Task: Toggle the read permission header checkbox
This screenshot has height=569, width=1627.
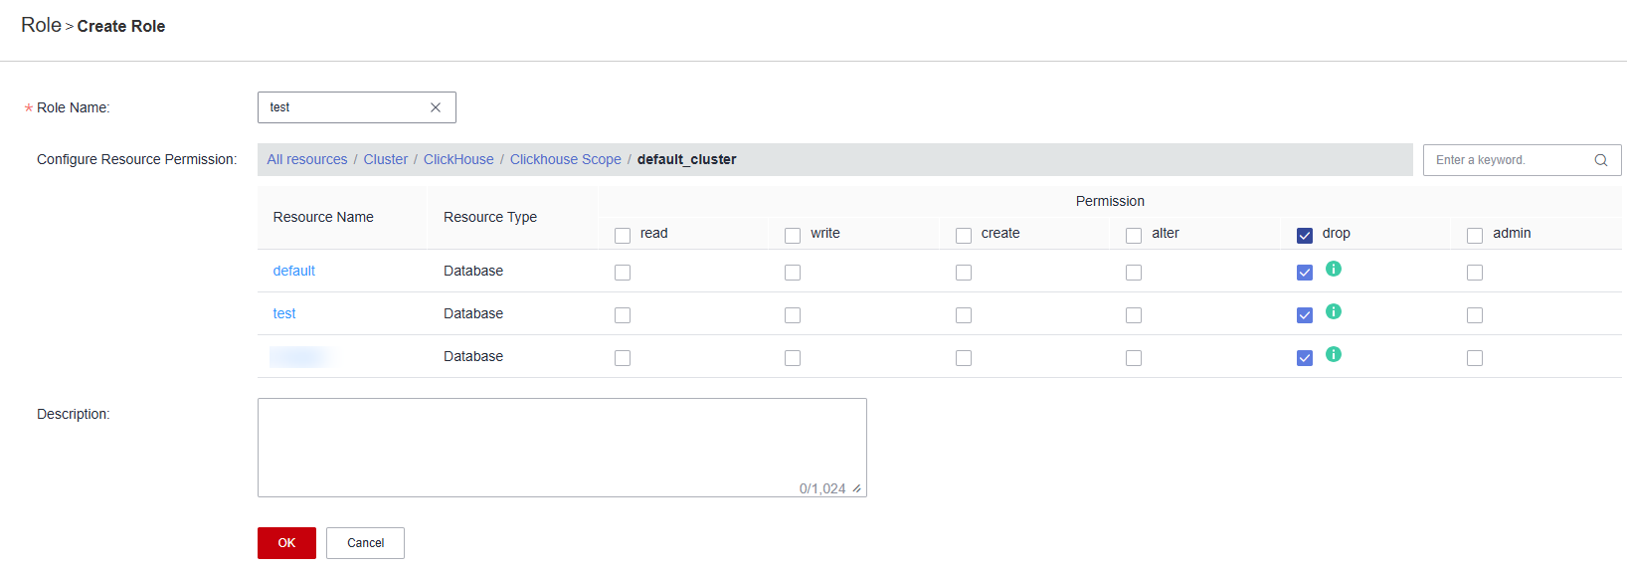Action: click(x=623, y=236)
